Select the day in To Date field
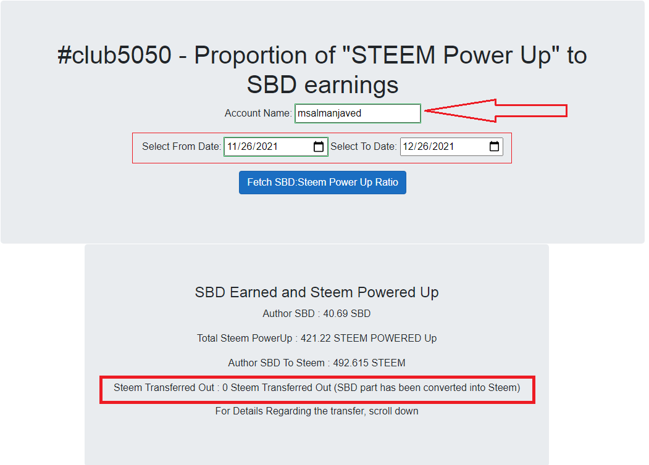This screenshot has height=465, width=649. (422, 147)
